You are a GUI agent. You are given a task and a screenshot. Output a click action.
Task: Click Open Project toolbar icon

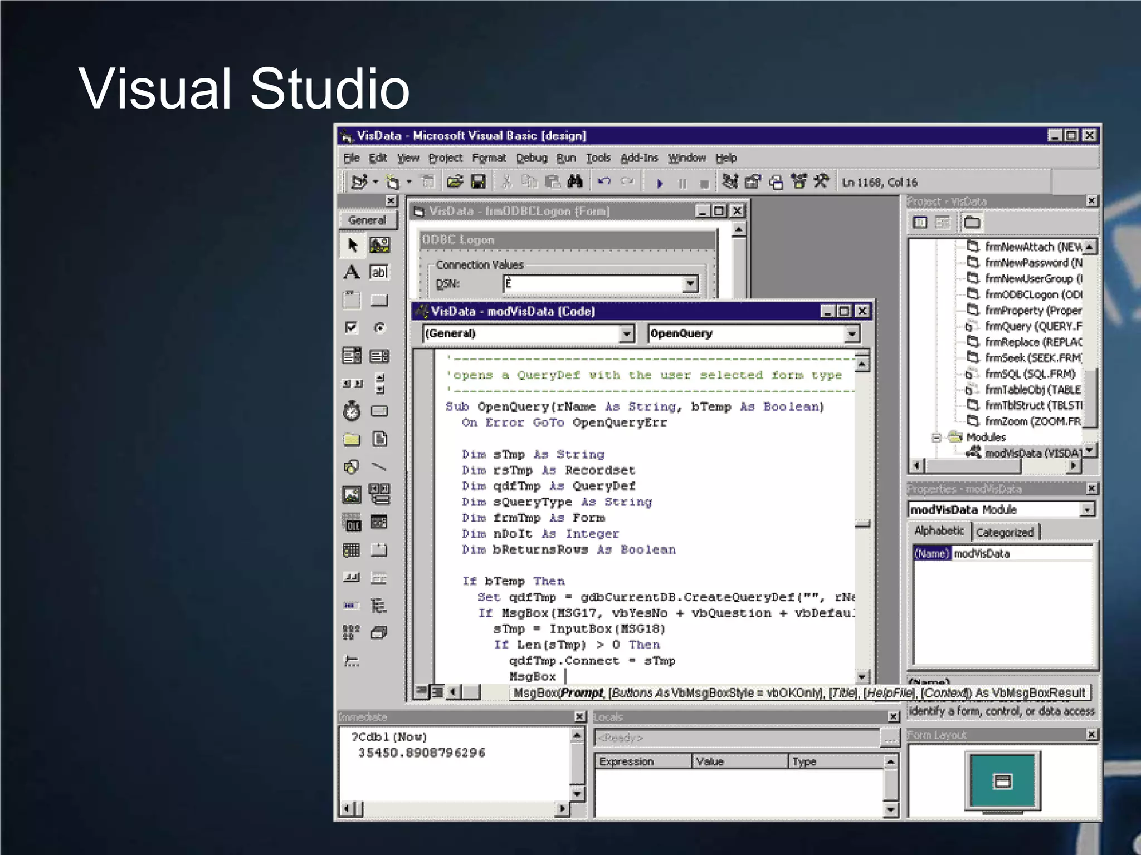click(x=455, y=182)
